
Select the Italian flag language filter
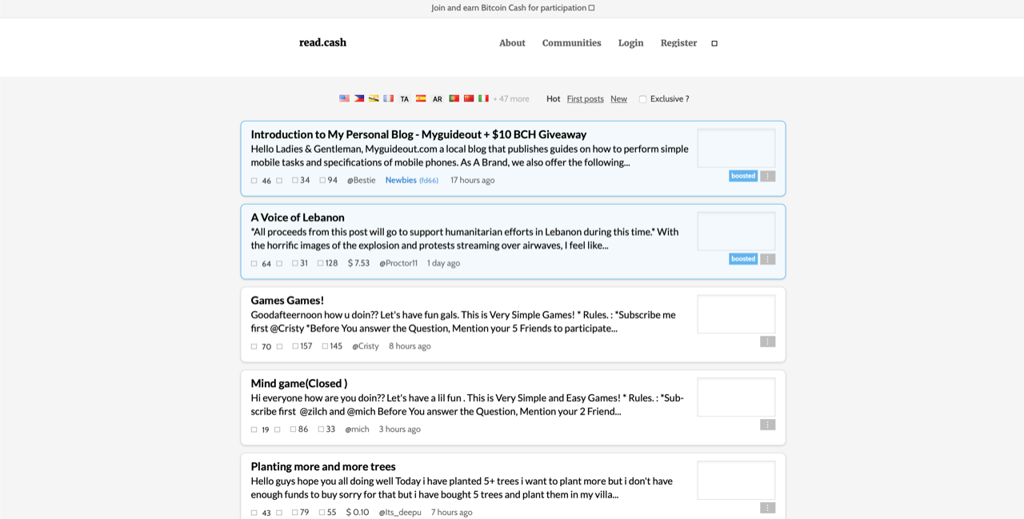click(x=483, y=98)
